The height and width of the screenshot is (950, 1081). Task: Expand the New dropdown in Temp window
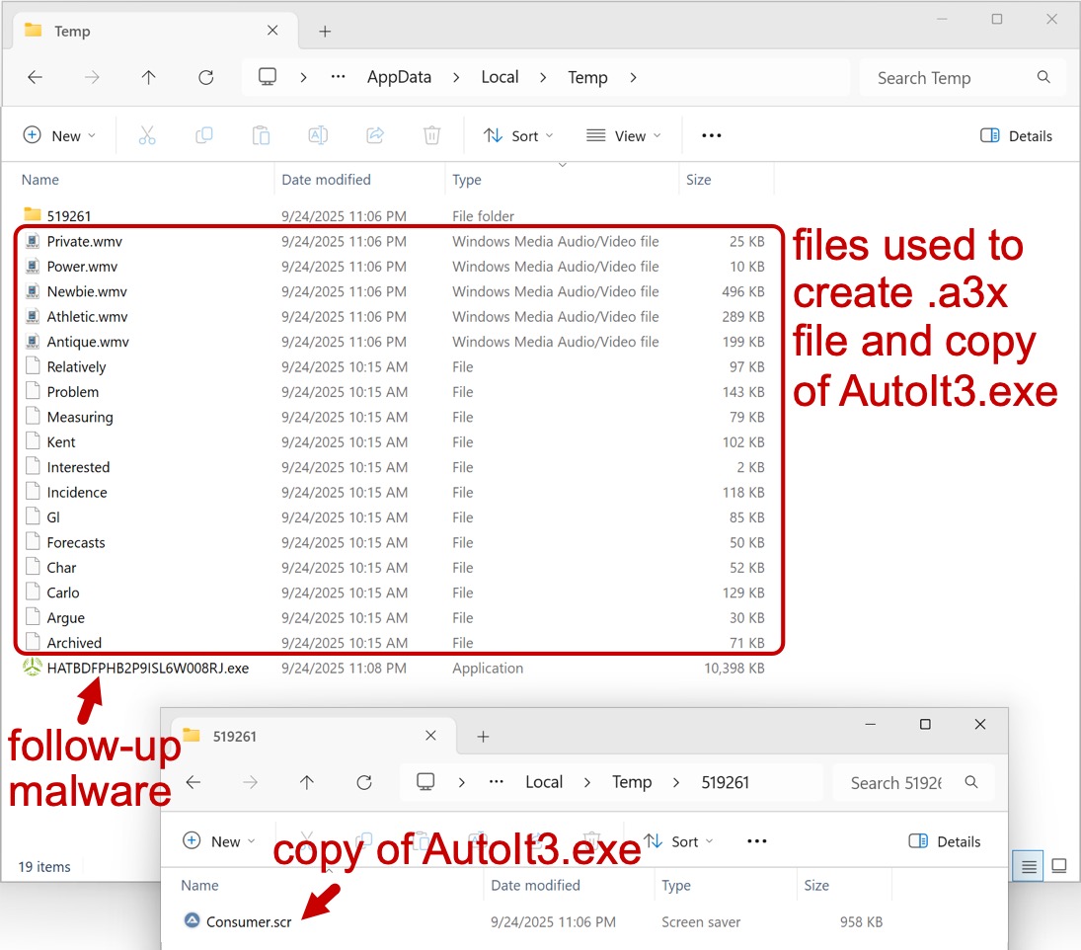[59, 136]
